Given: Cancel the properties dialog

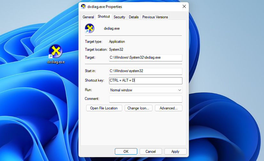Looking at the screenshot, I should tap(151, 151).
